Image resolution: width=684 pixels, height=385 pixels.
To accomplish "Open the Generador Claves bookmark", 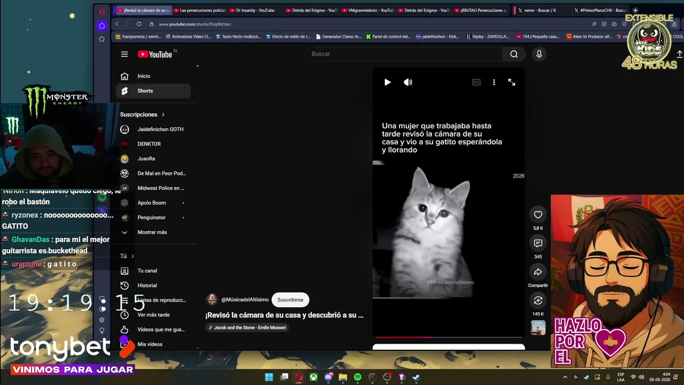I will tap(339, 37).
